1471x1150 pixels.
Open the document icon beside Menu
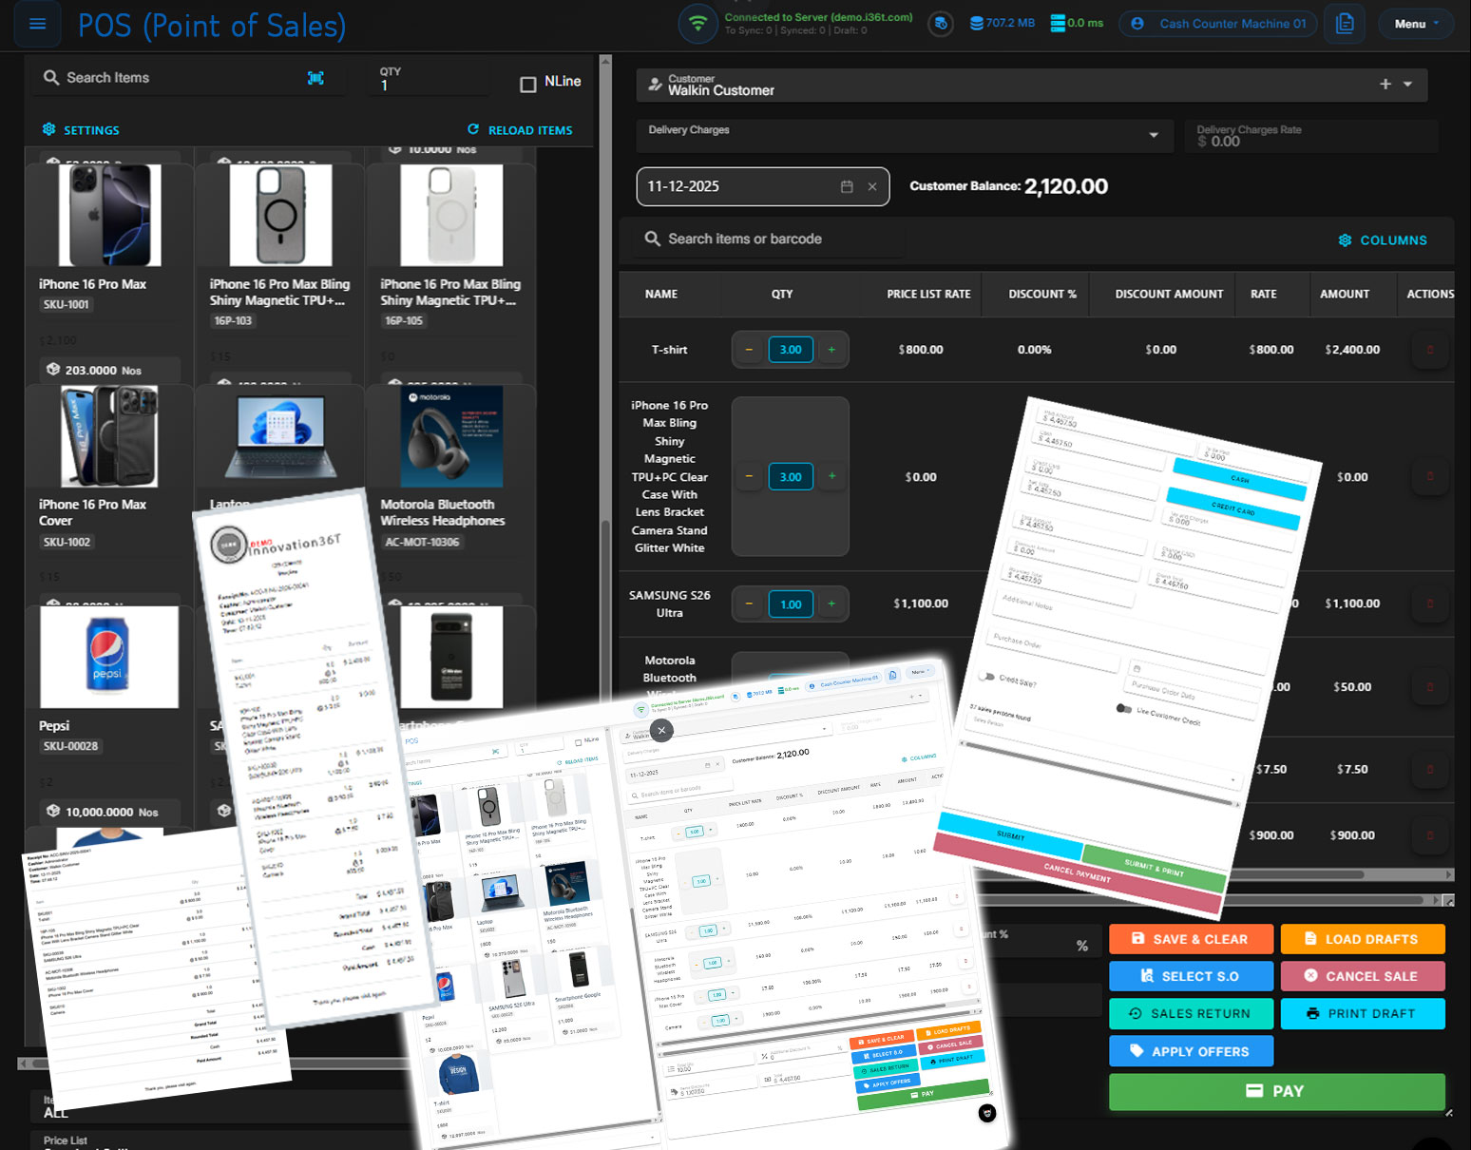(1345, 24)
